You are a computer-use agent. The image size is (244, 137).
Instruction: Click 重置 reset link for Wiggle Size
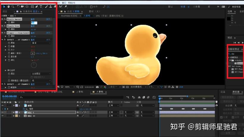[33, 26]
